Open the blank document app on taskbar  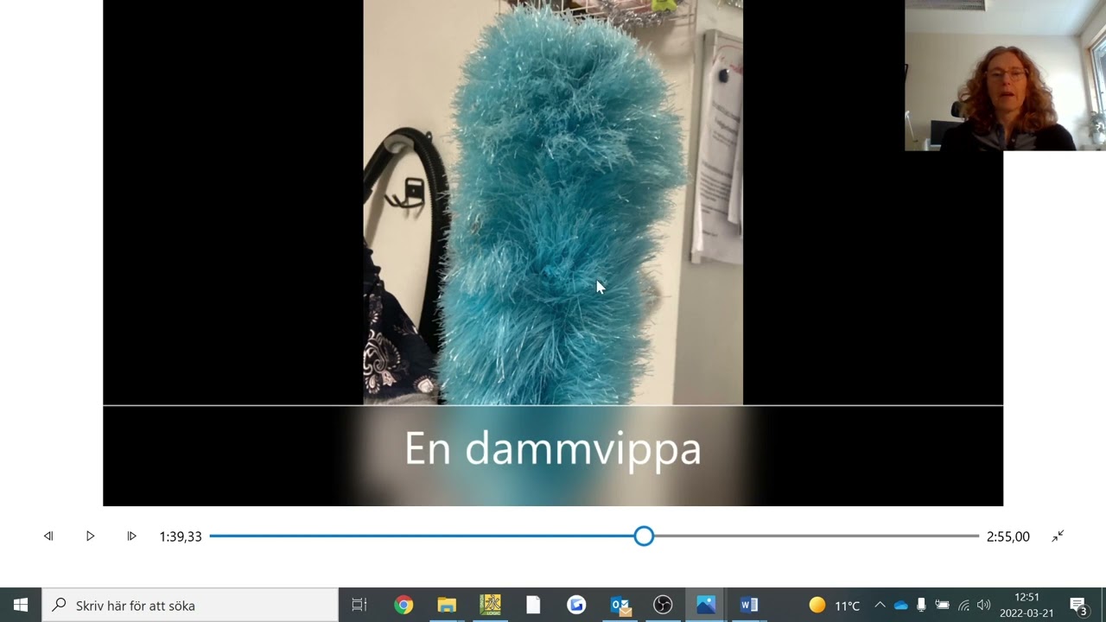[533, 606]
